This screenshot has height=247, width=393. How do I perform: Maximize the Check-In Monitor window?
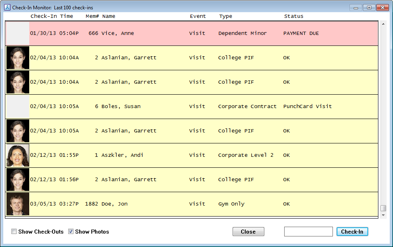[369, 7]
